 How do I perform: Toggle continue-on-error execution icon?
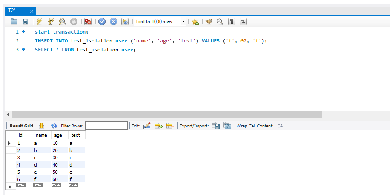coord(88,22)
